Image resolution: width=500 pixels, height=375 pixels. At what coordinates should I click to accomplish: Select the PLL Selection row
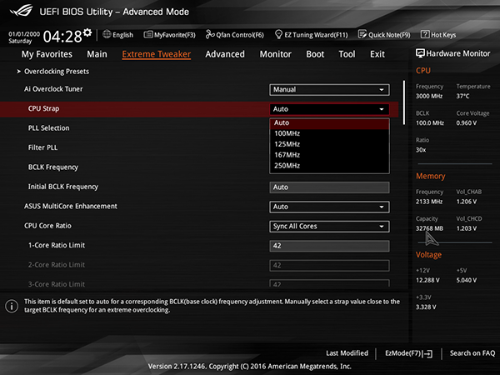click(x=49, y=128)
